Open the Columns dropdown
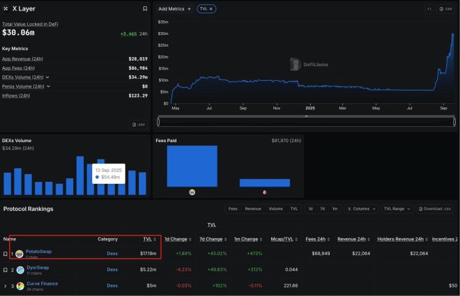This screenshot has height=296, width=460. 362,209
